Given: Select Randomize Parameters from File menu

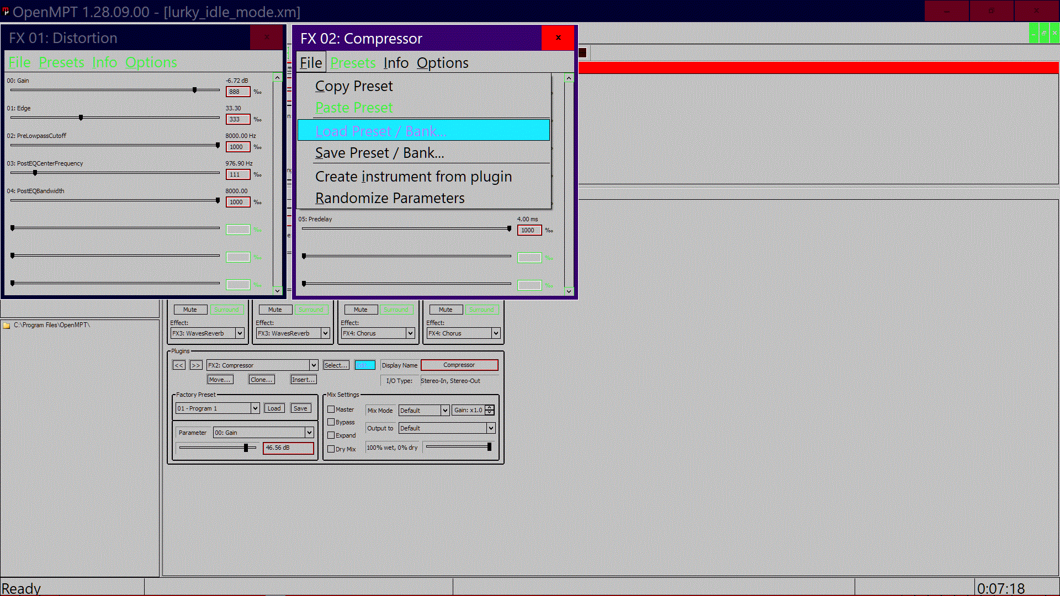Looking at the screenshot, I should click(x=390, y=198).
